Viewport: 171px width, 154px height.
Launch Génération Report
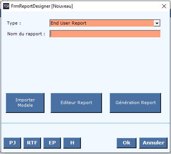pyautogui.click(x=135, y=103)
